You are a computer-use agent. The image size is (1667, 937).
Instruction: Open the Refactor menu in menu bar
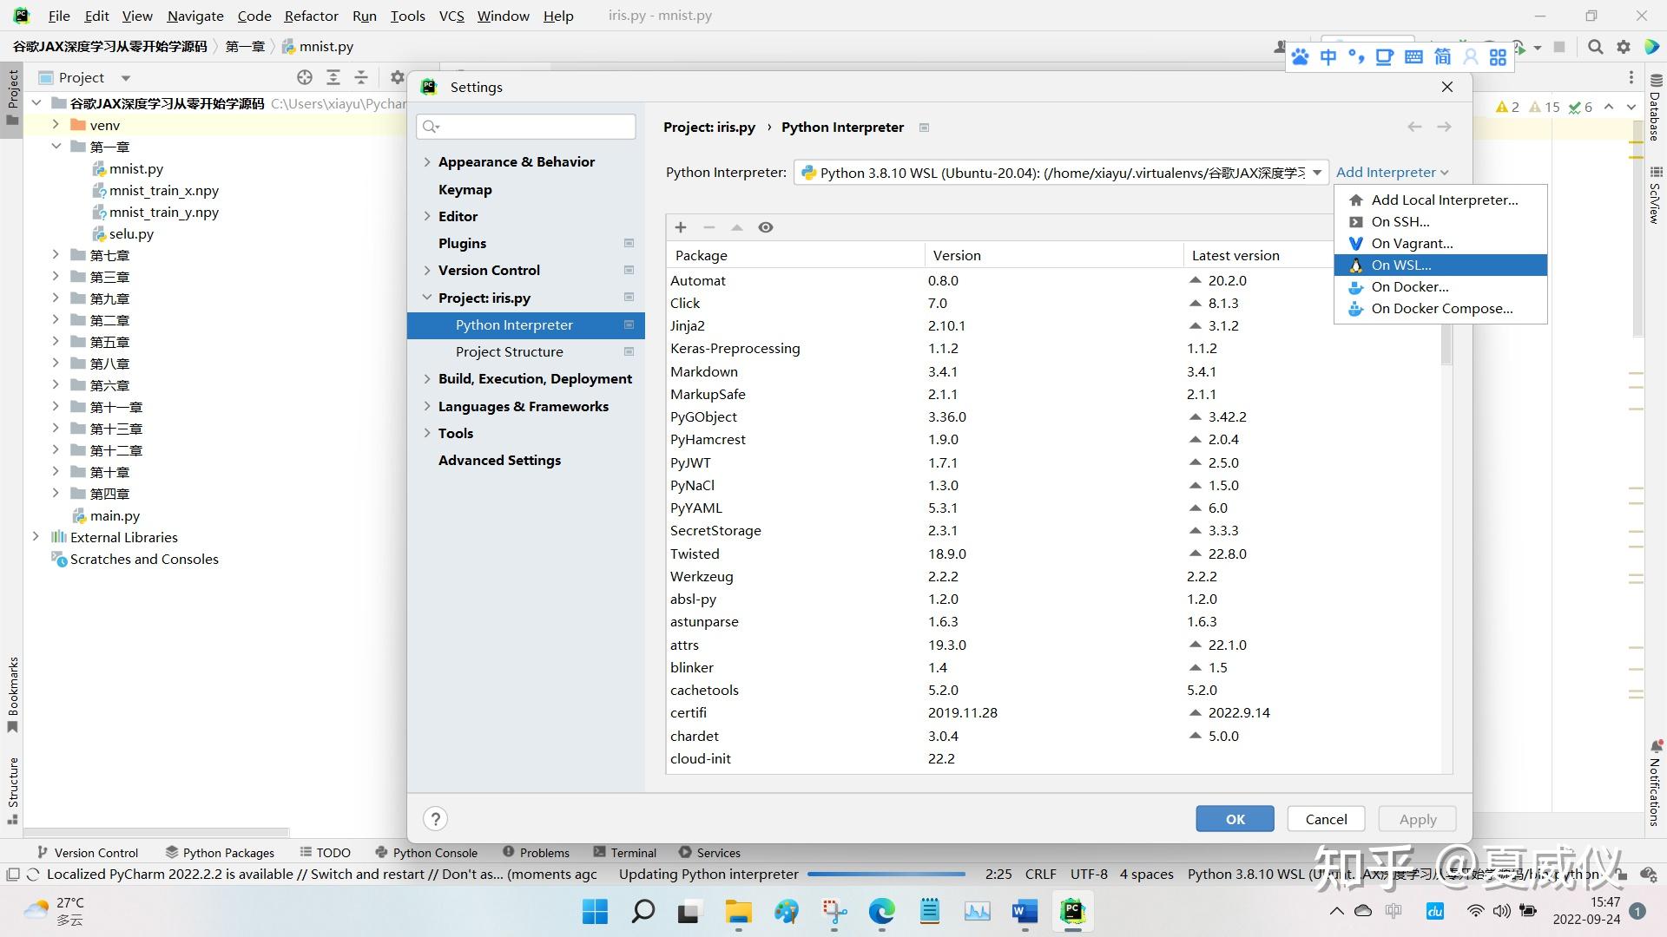(x=311, y=16)
